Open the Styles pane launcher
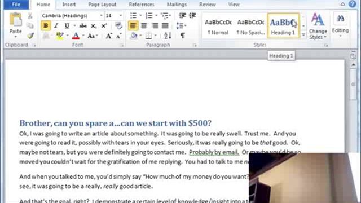Screen dimensions: 361x203 click(326, 45)
